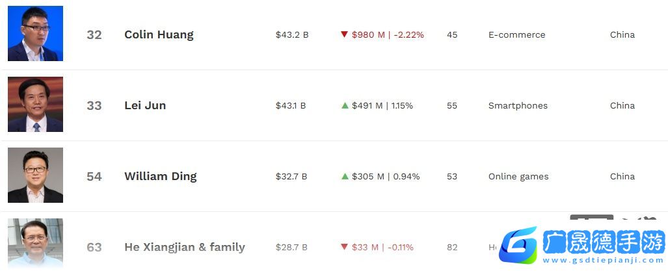
Task: Click the blue G logo watermark icon
Action: coord(518,245)
